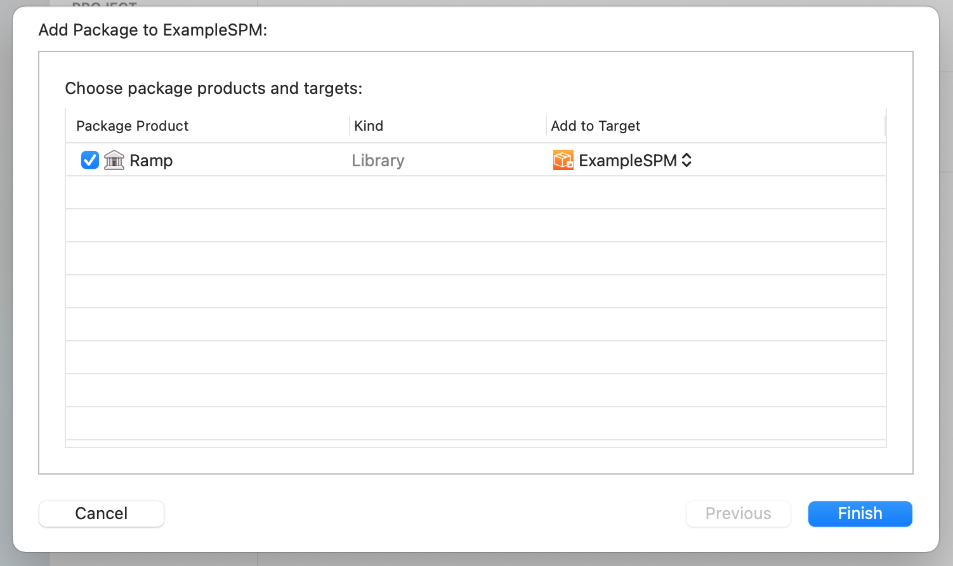Click the disabled Previous button
This screenshot has width=953, height=566.
point(739,514)
